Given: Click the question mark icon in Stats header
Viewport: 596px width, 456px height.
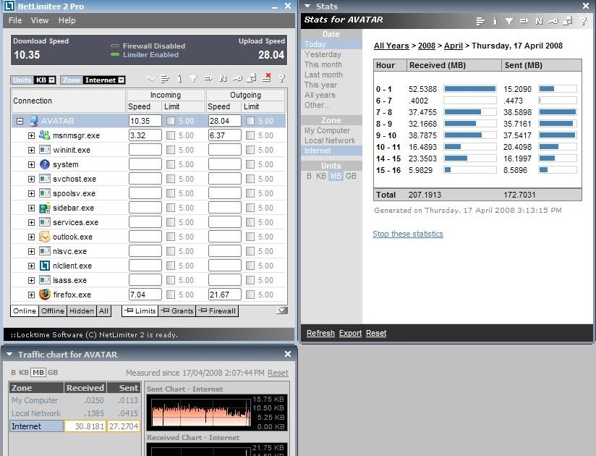Looking at the screenshot, I should (x=584, y=21).
